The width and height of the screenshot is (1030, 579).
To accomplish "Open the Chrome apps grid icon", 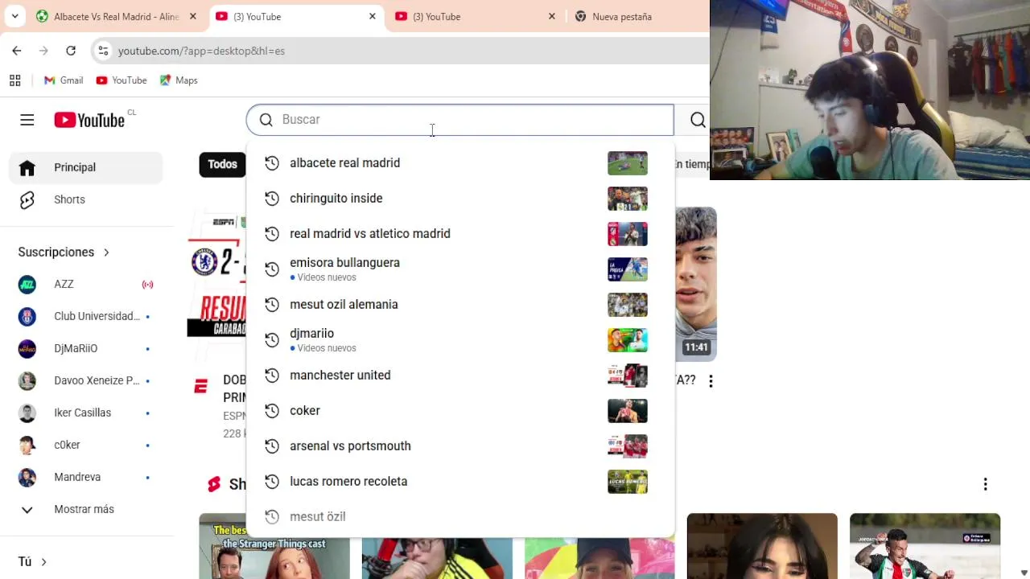I will (14, 80).
